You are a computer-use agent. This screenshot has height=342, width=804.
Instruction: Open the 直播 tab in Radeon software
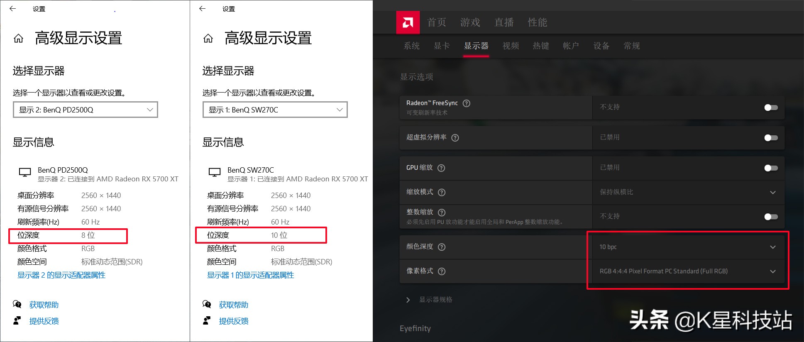click(x=504, y=22)
